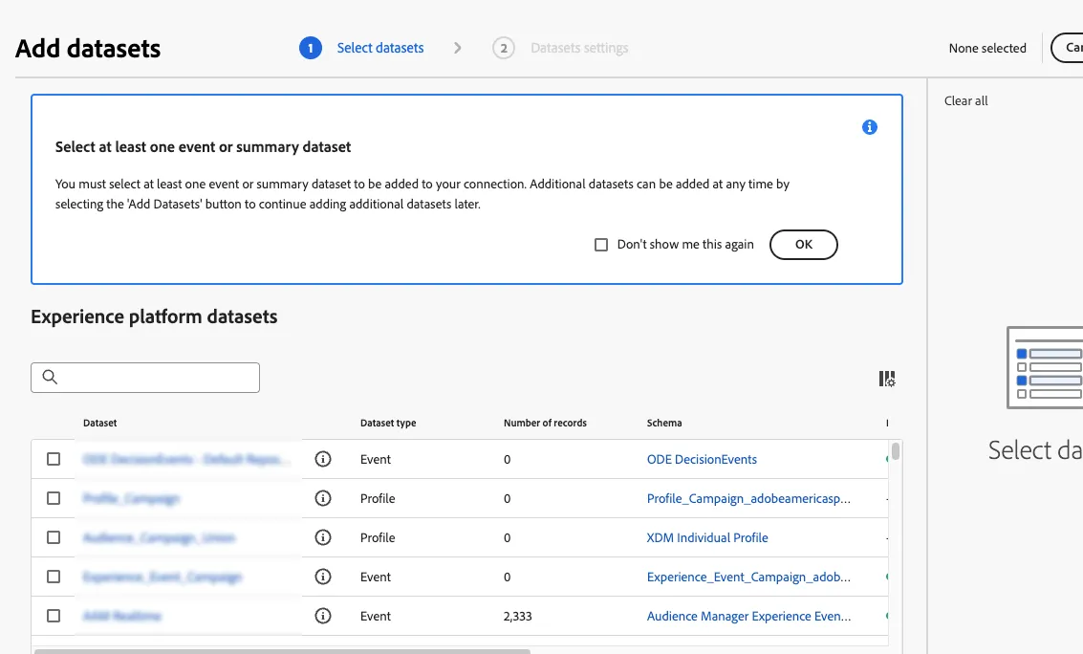Screen dimensions: 1083x654
Task: Click the Dataset column header
Action: [100, 423]
